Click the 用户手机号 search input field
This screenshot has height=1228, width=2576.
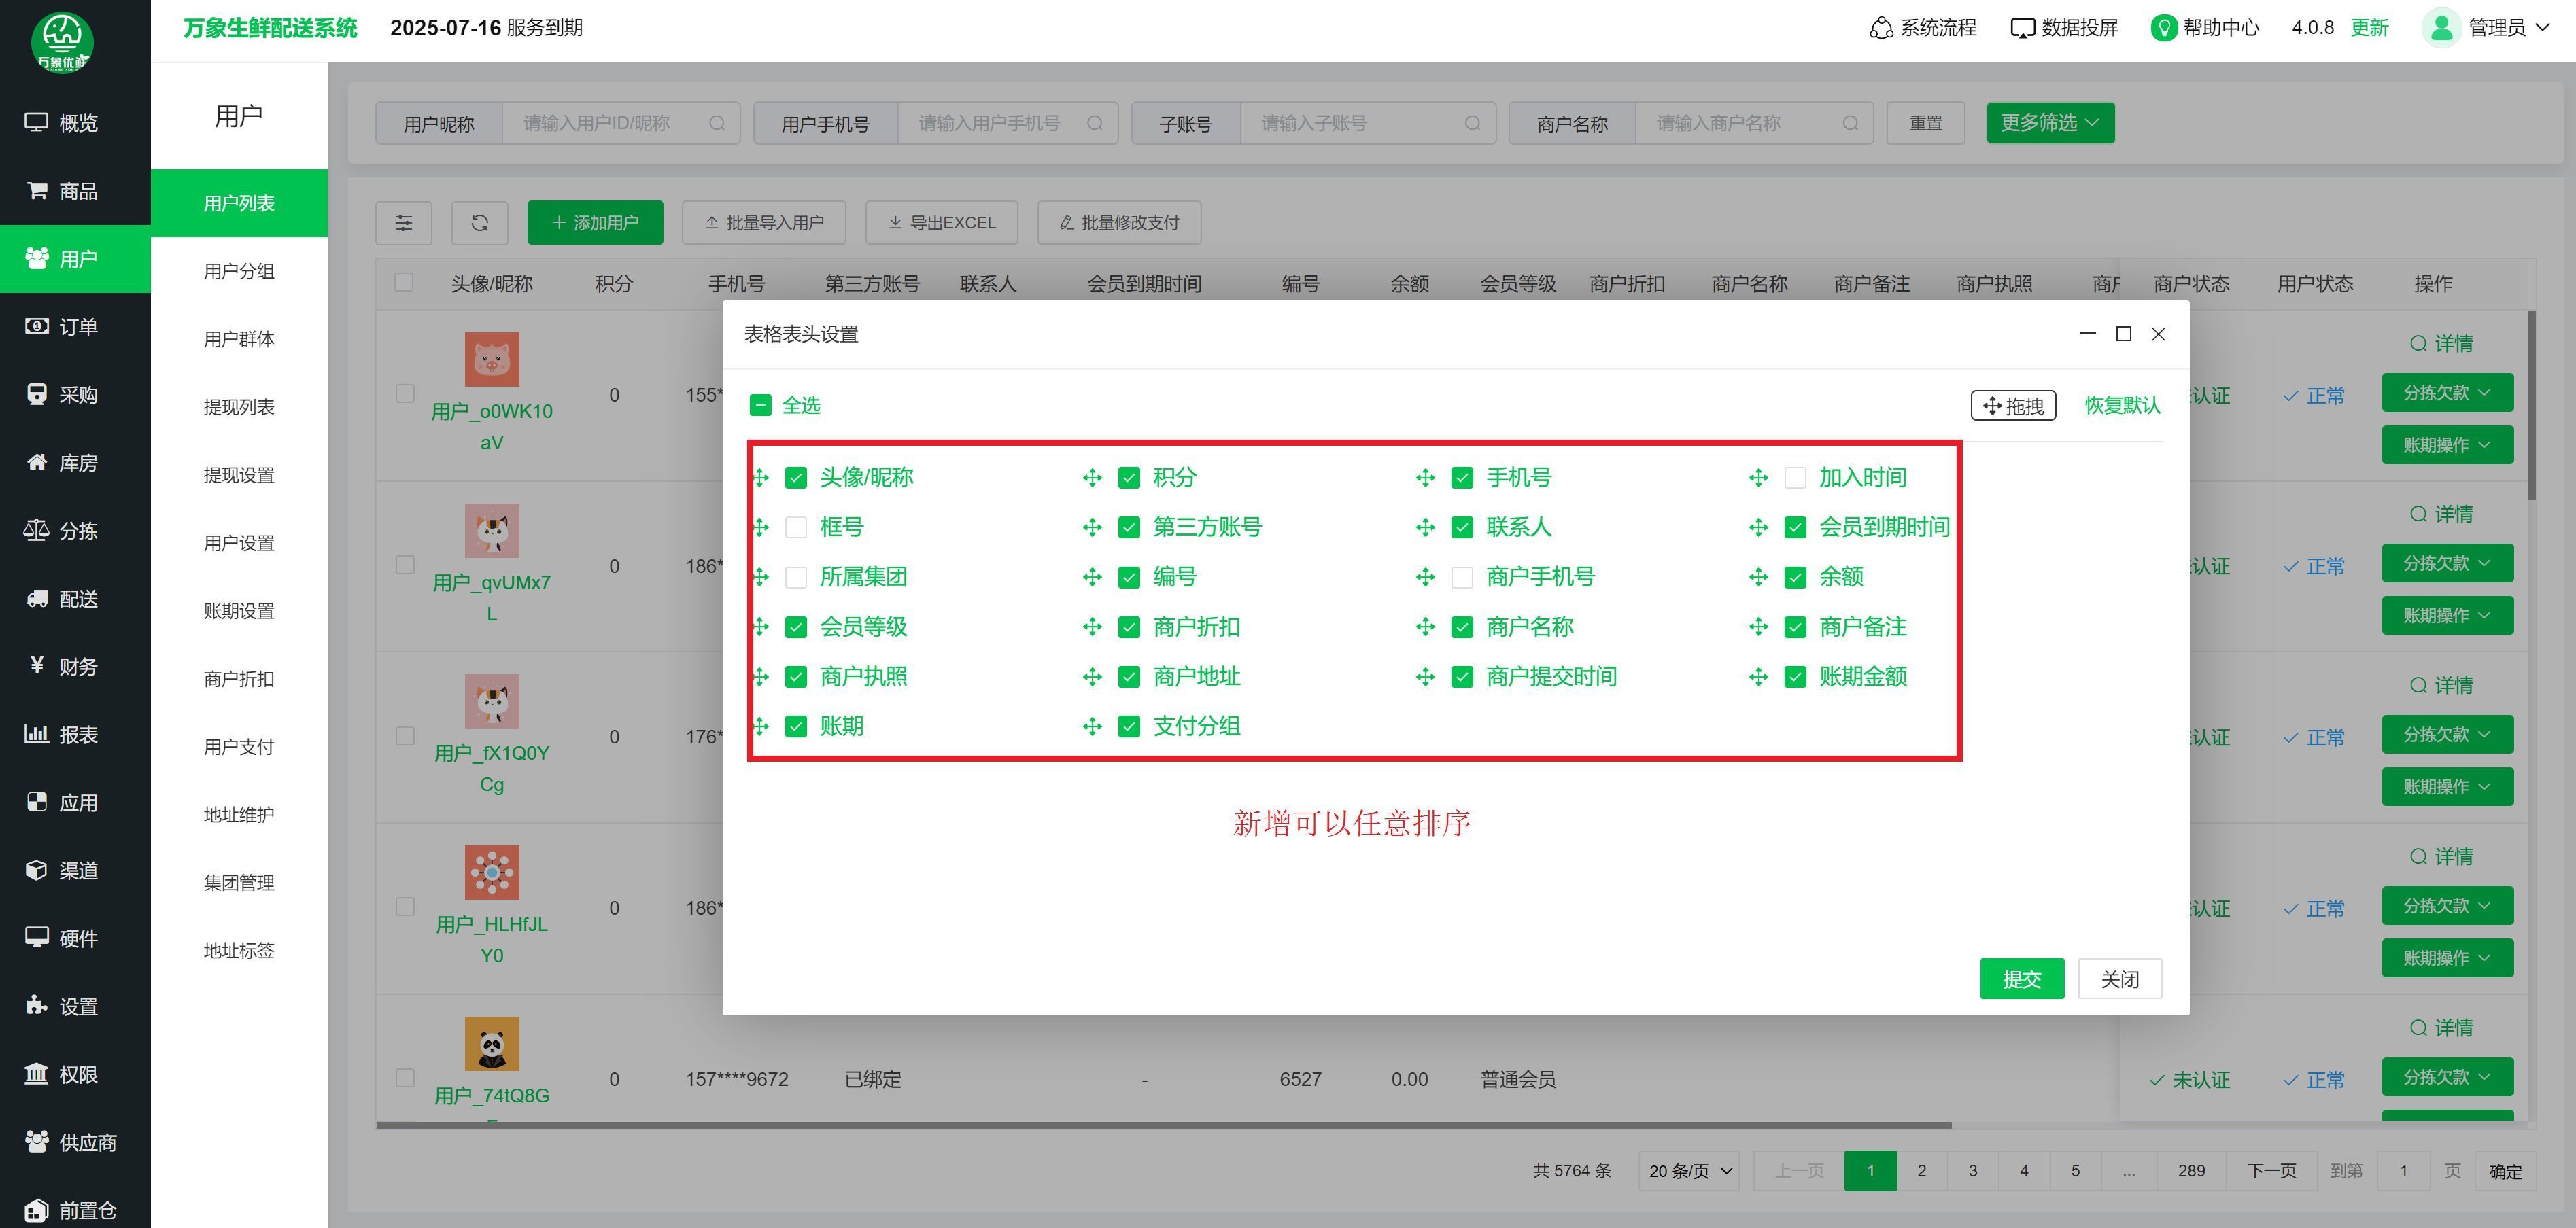(x=990, y=123)
